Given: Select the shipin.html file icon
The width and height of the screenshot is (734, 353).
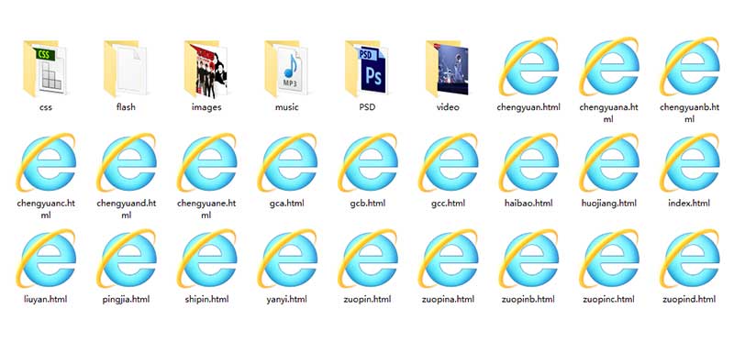Looking at the screenshot, I should (206, 258).
